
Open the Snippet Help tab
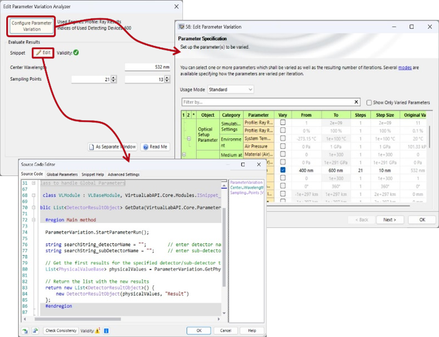click(x=93, y=174)
